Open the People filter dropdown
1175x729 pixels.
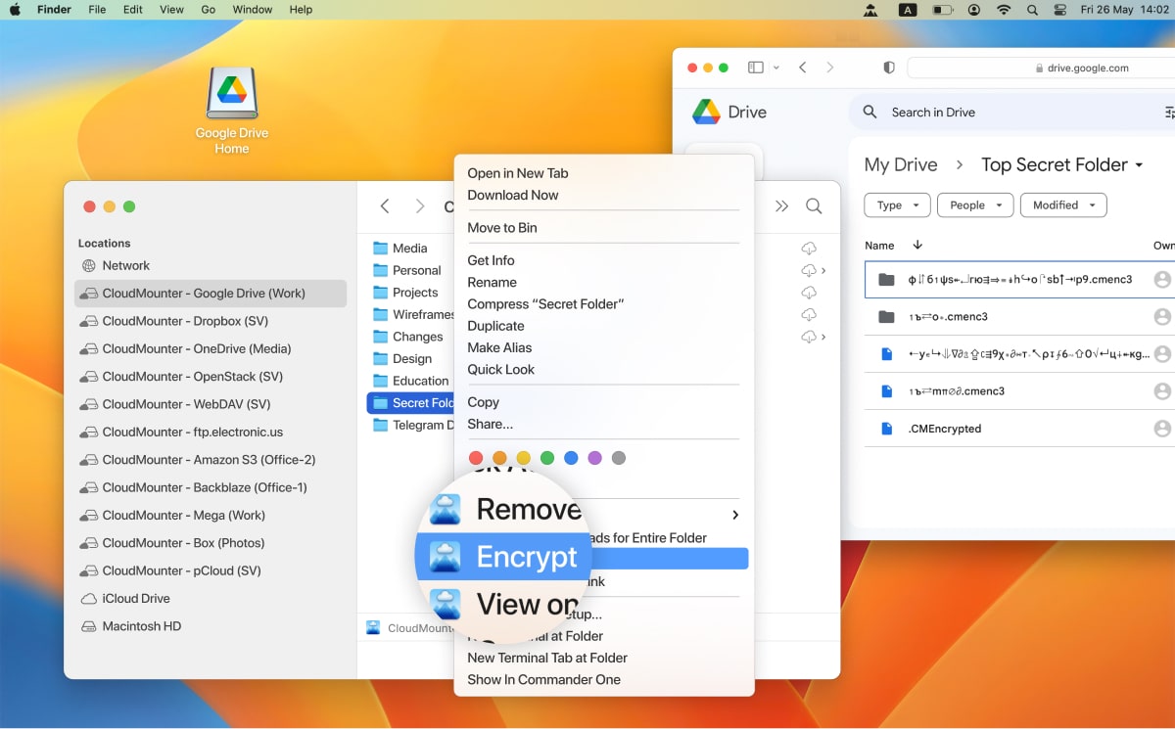[974, 205]
